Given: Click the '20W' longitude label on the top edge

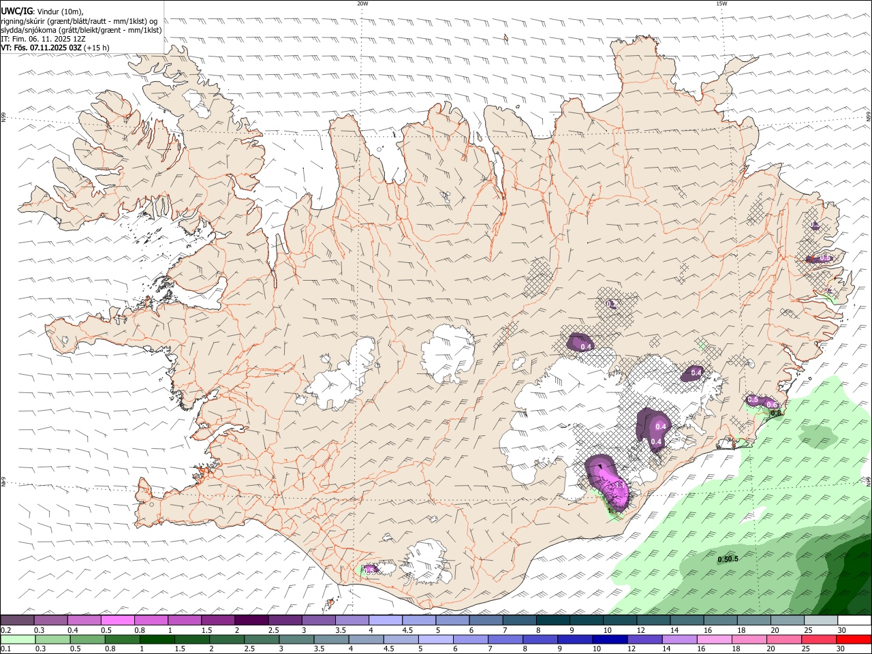Looking at the screenshot, I should (362, 3).
